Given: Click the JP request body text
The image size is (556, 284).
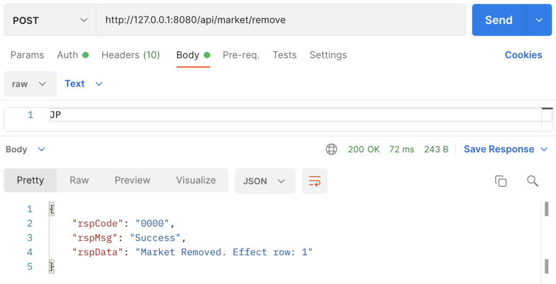Looking at the screenshot, I should tap(56, 115).
